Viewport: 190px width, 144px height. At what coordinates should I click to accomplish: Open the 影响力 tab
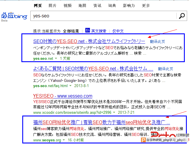click(129, 6)
